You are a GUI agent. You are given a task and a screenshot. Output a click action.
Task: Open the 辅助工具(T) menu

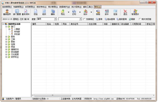click(x=88, y=7)
